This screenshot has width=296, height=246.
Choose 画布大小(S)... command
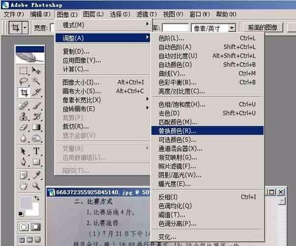pos(102,91)
